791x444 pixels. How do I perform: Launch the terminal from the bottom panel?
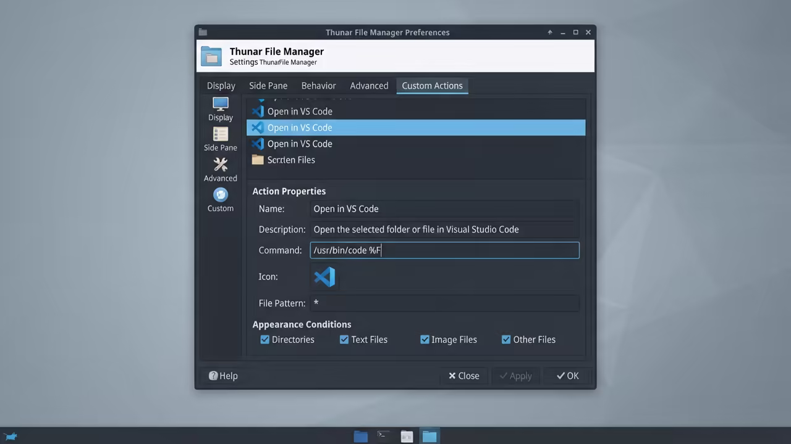pos(384,436)
